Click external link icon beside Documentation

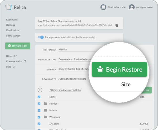[x=25, y=61]
